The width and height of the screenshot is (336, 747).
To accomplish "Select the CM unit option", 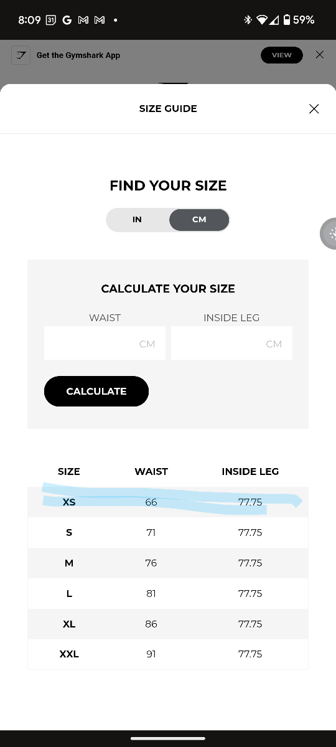I will 199,220.
